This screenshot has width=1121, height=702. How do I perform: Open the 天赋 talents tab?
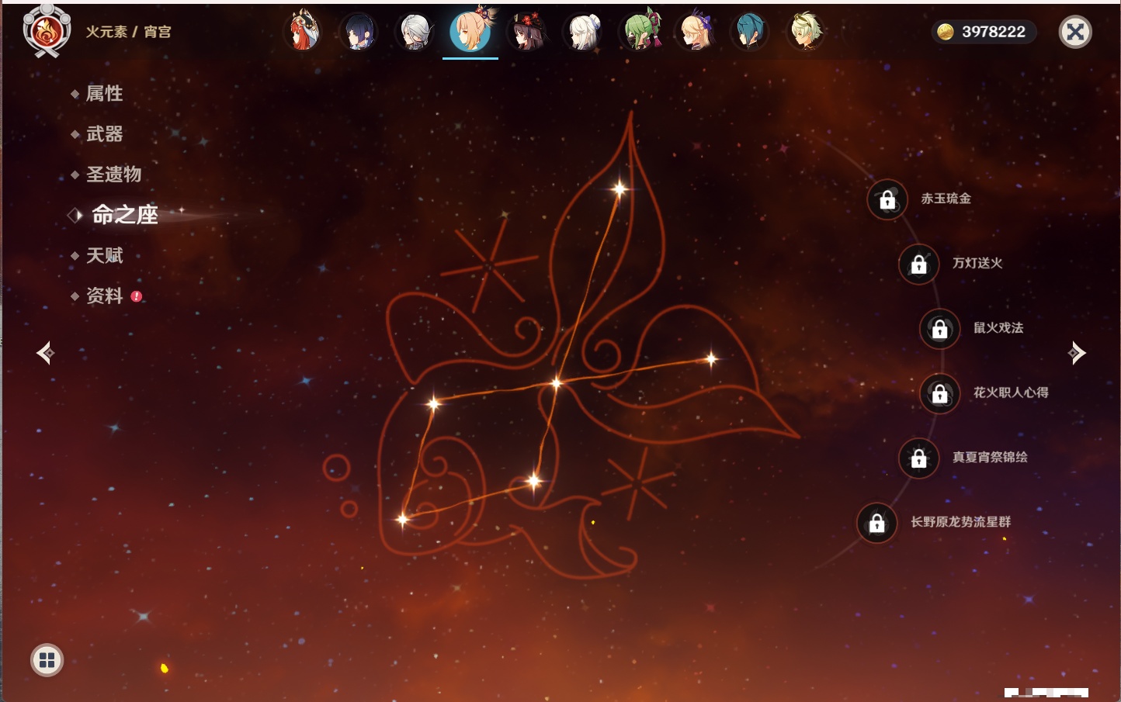coord(104,255)
